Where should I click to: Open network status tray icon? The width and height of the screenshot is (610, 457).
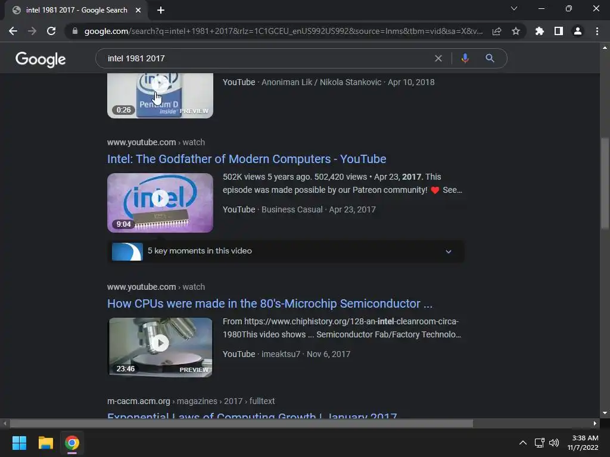pos(539,443)
